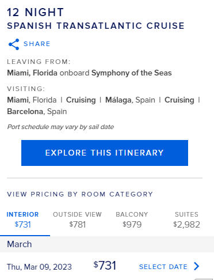214x280 pixels.
Task: Select the Interior pricing tab
Action: [22, 220]
